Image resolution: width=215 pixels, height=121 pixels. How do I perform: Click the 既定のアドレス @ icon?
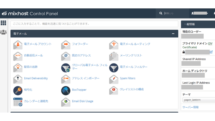[66, 56]
